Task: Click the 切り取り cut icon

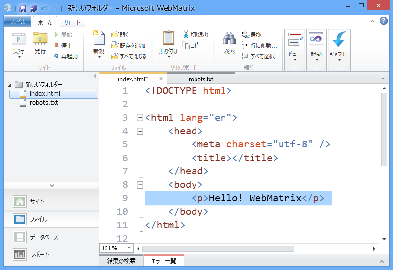Action: (x=186, y=34)
